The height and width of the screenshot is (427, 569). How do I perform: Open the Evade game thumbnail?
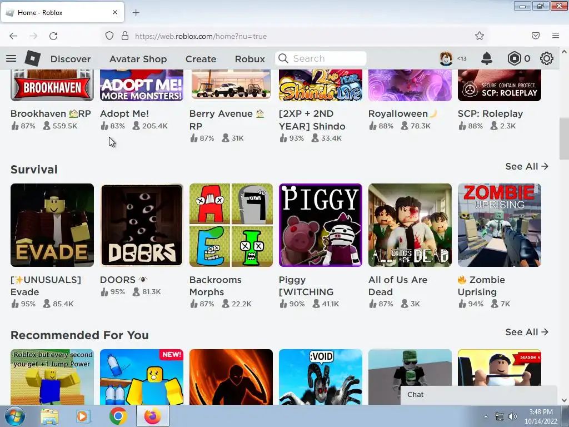tap(52, 225)
